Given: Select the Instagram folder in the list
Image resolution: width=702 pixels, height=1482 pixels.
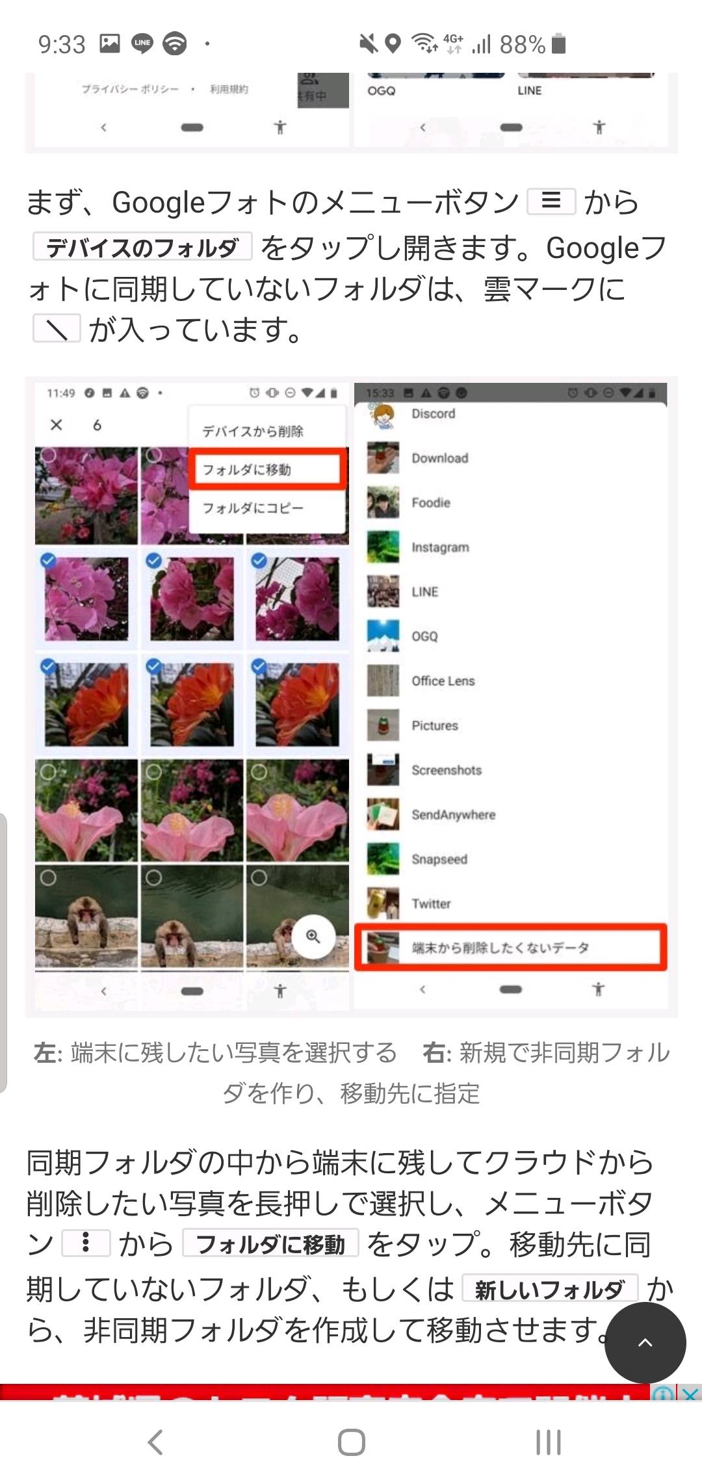Looking at the screenshot, I should click(510, 547).
